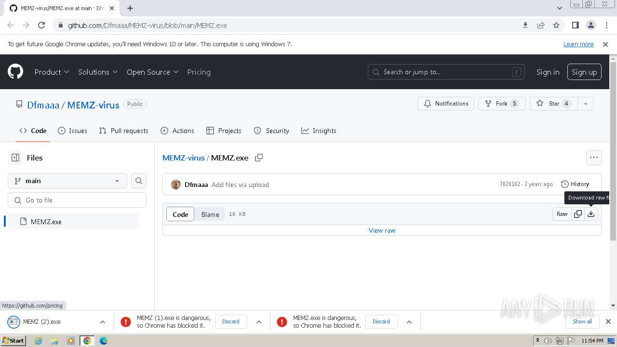Discard blocked MEMZ (1).exe download

[231, 321]
